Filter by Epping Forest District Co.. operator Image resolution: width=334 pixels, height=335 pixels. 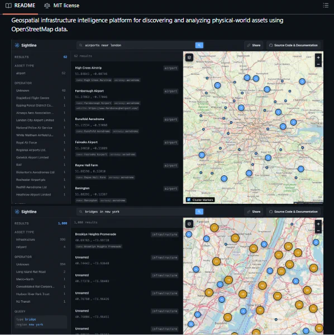[x=41, y=106]
